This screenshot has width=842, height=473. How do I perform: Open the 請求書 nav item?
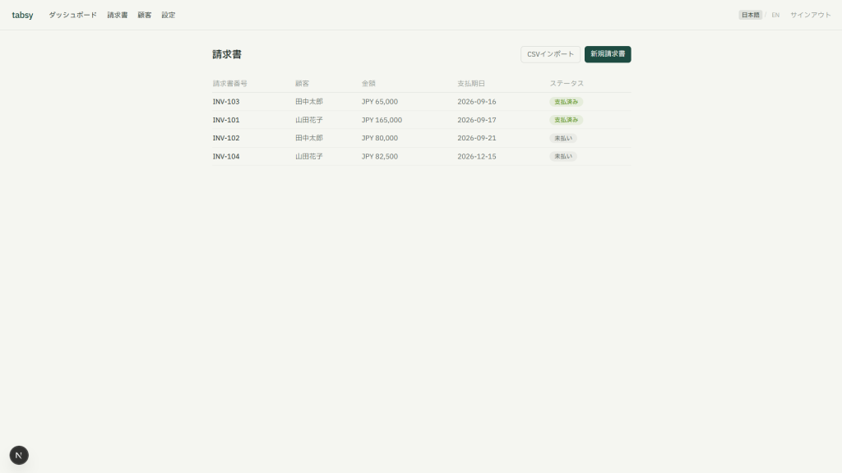pyautogui.click(x=117, y=15)
